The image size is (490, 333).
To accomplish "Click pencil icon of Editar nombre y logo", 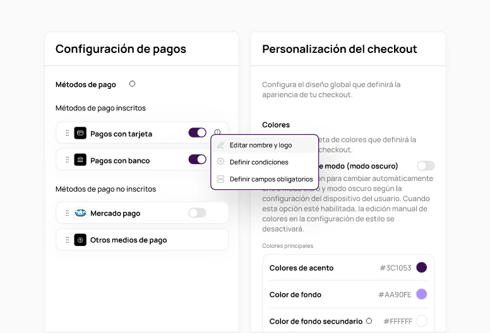I will tap(220, 145).
